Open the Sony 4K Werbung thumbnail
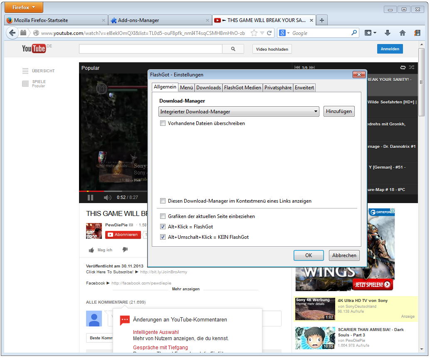The height and width of the screenshot is (358, 430). click(x=315, y=309)
